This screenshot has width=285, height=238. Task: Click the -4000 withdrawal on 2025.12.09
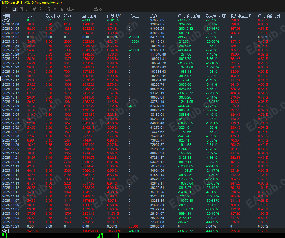133,106
